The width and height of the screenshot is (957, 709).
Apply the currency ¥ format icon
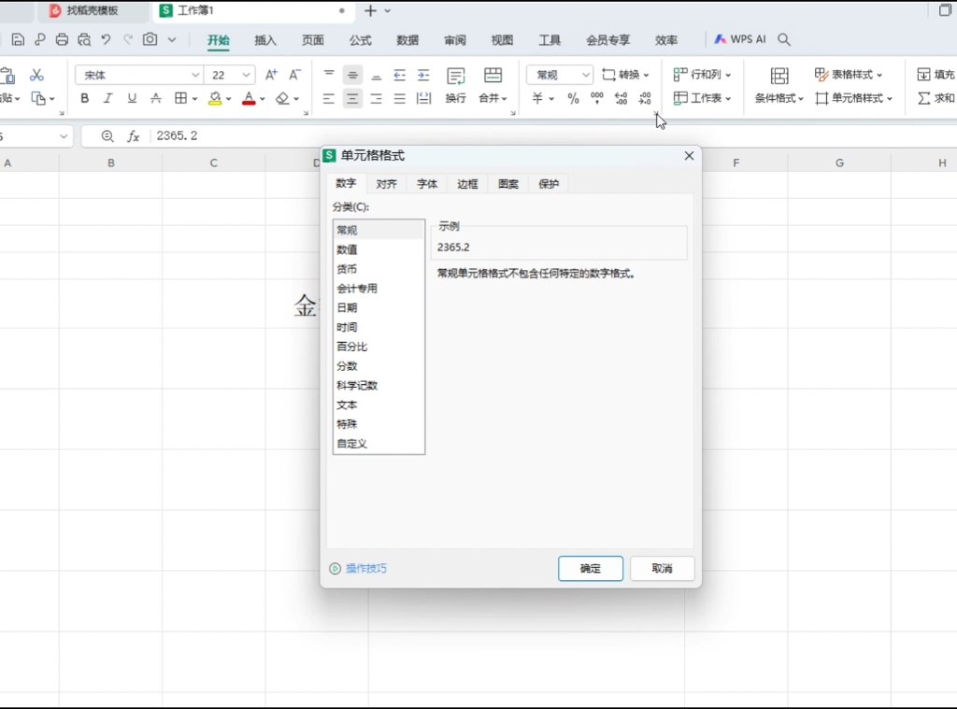pos(536,97)
